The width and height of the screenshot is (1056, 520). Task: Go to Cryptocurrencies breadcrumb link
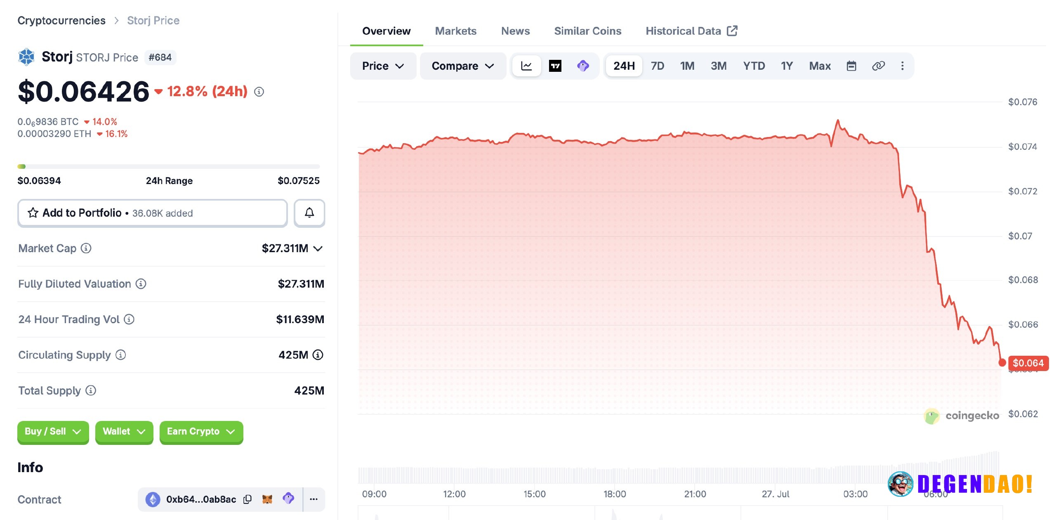61,21
